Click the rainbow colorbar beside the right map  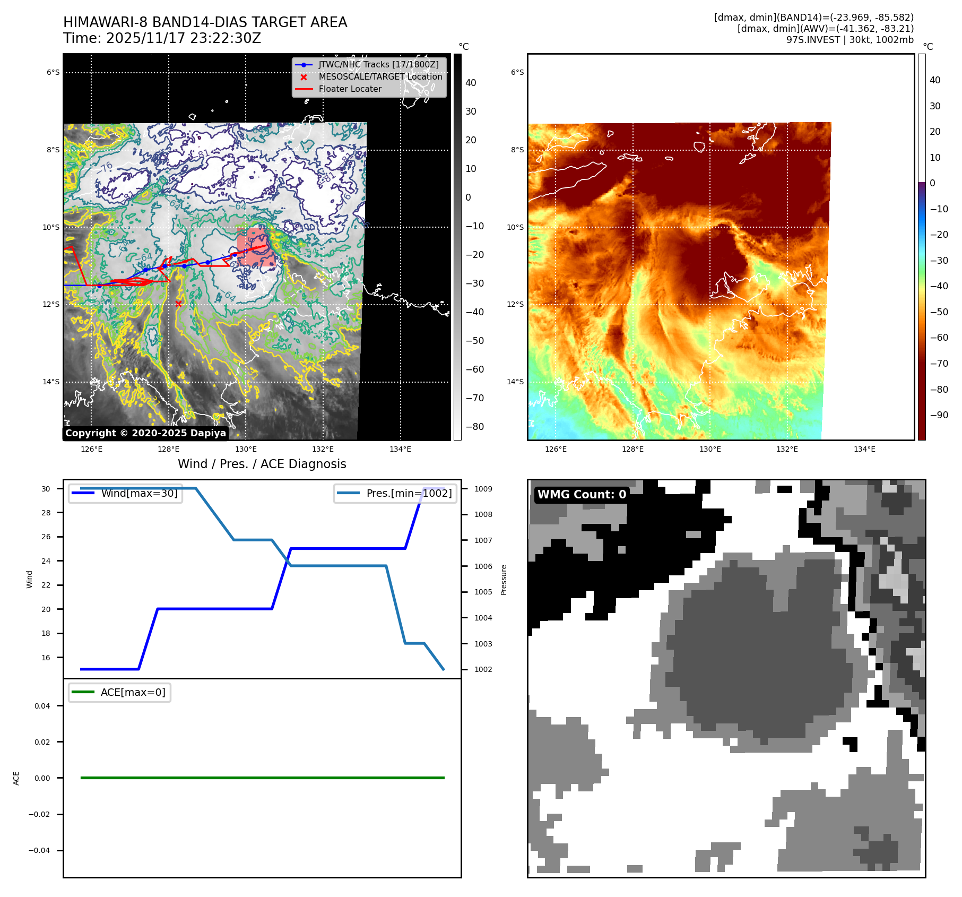922,247
